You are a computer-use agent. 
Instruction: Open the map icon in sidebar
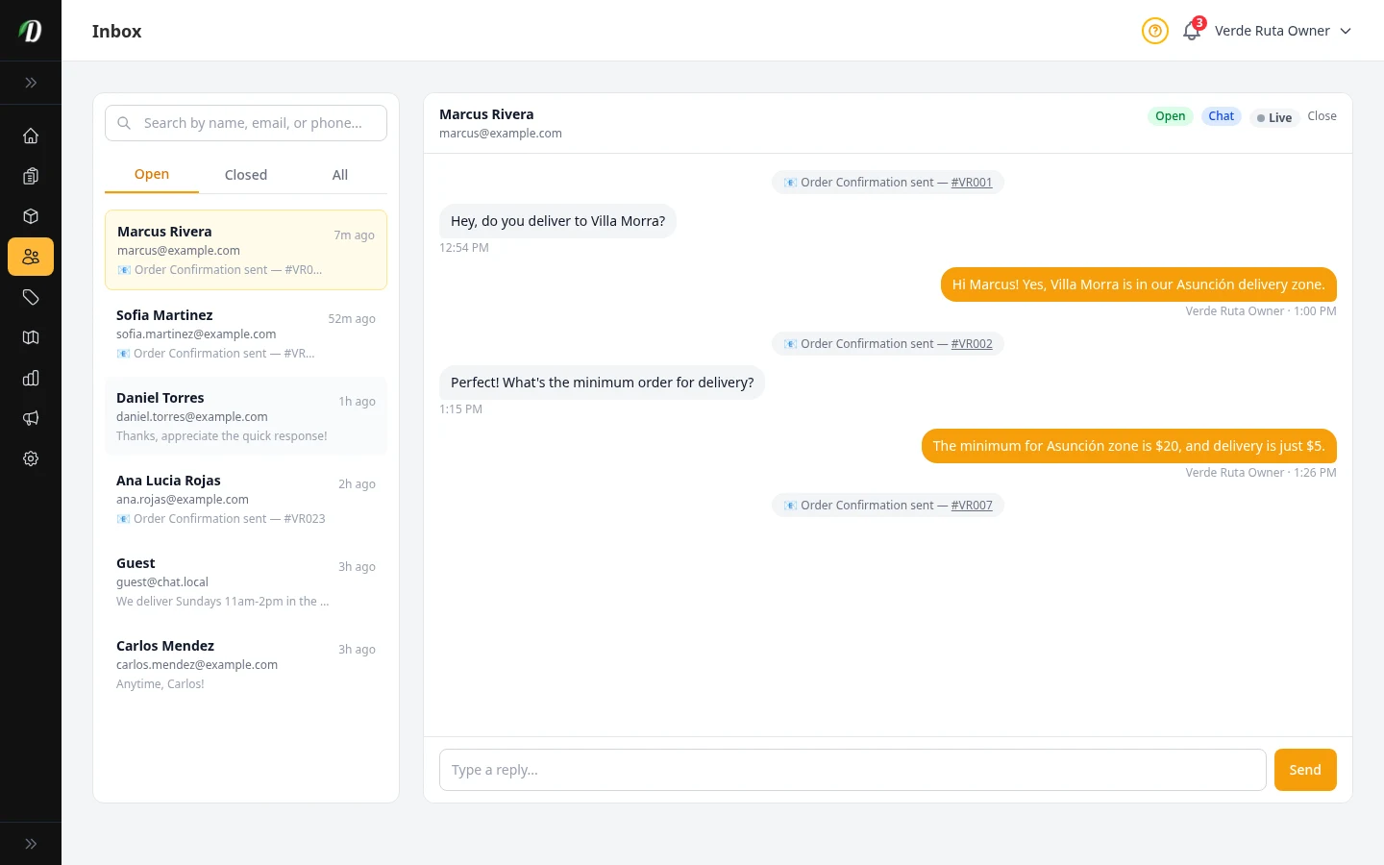click(x=31, y=337)
